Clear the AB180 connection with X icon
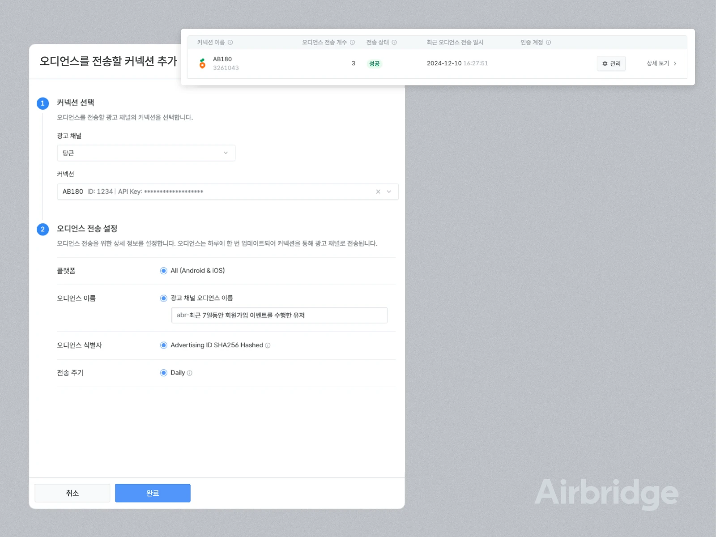The width and height of the screenshot is (716, 537). tap(378, 192)
